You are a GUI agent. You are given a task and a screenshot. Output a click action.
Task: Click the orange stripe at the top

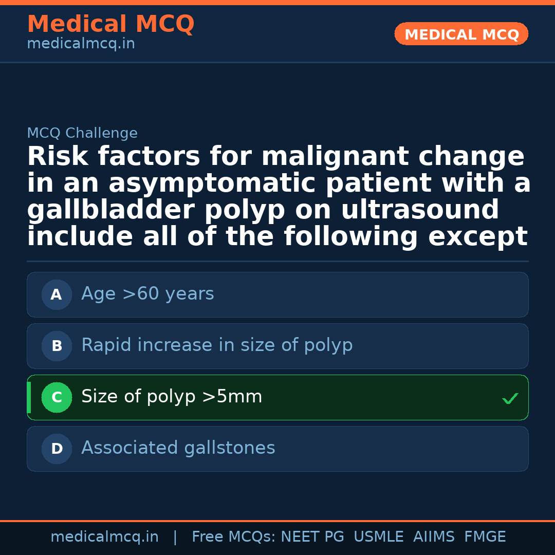click(x=277, y=3)
